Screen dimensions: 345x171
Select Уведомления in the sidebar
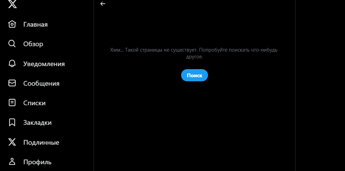tap(44, 64)
